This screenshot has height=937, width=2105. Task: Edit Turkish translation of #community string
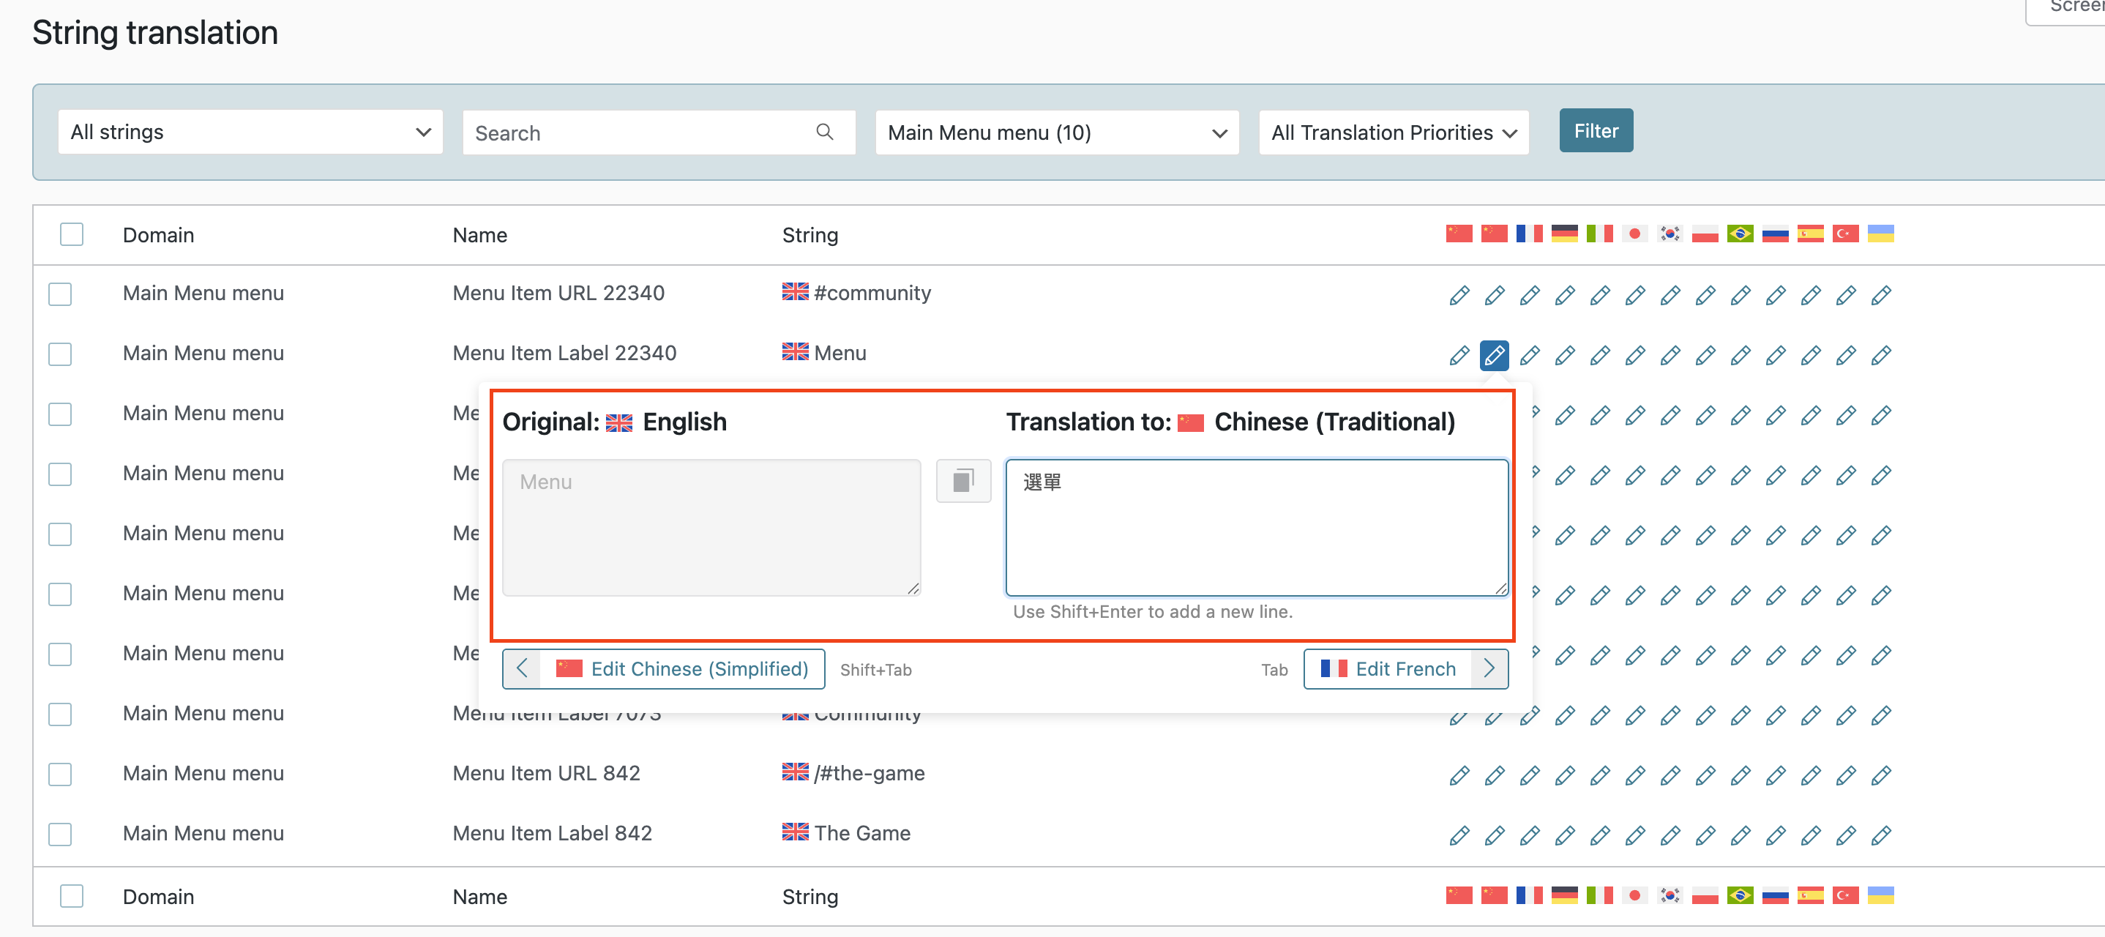tap(1845, 294)
